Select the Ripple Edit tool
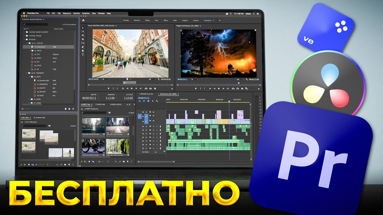383x215 pixels. [x=83, y=36]
